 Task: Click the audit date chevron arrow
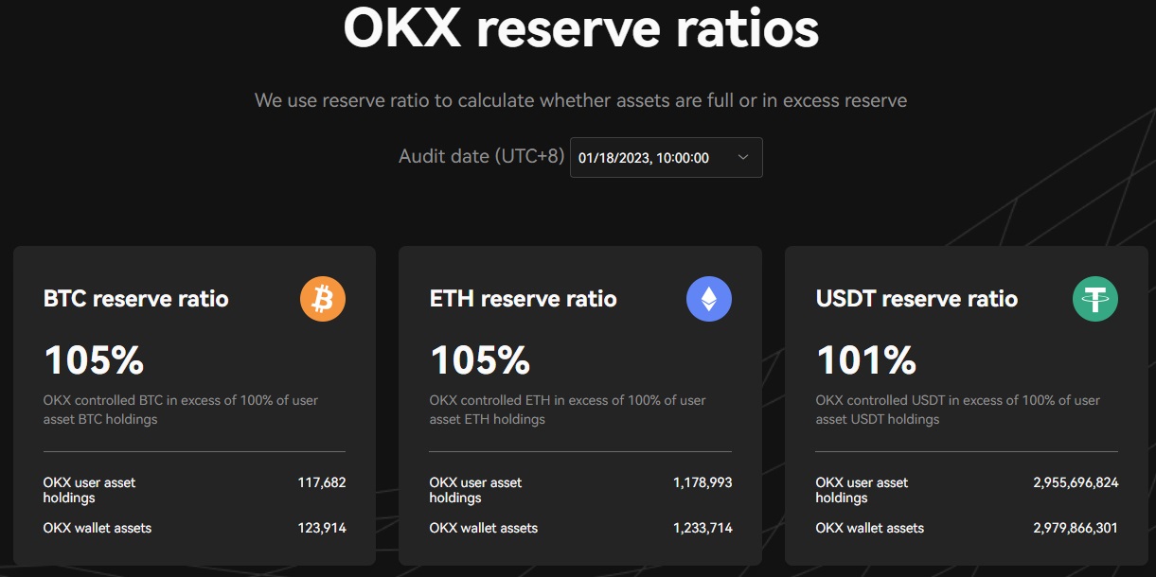[x=743, y=157]
